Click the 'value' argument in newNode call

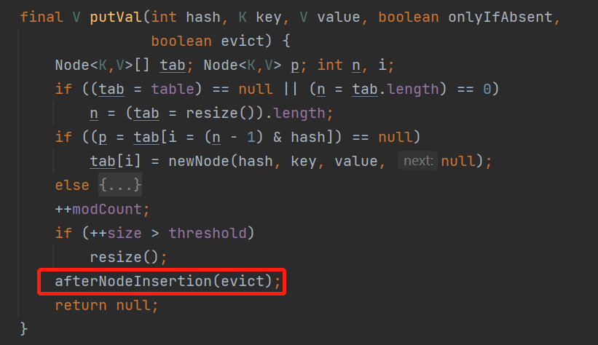(357, 162)
